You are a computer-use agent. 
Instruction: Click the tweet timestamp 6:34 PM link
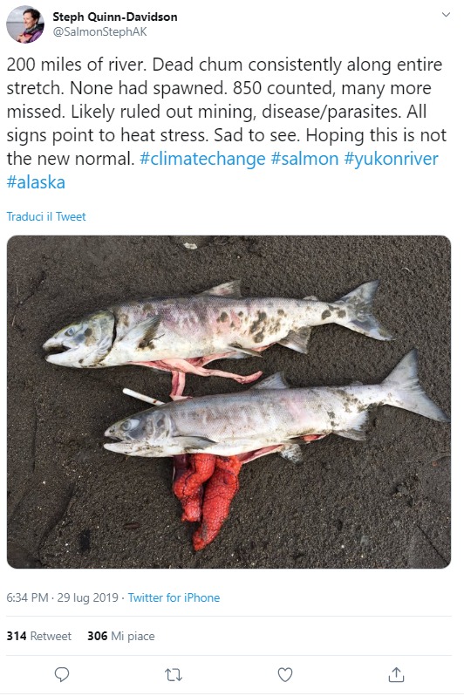pos(27,597)
